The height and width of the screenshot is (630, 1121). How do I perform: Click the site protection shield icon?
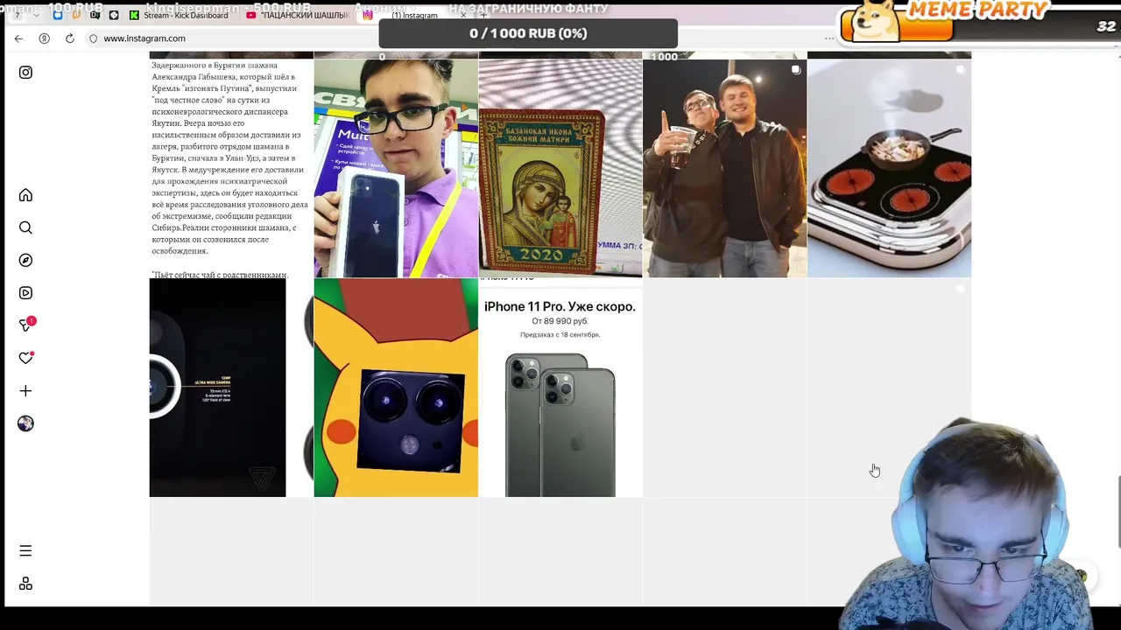93,38
